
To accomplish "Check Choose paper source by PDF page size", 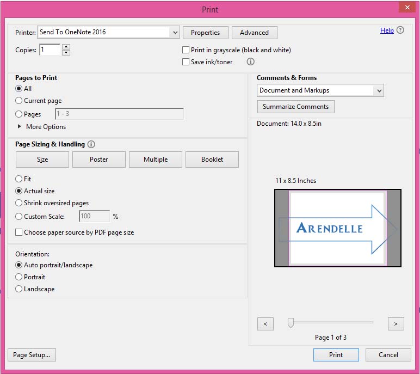I will 19,232.
